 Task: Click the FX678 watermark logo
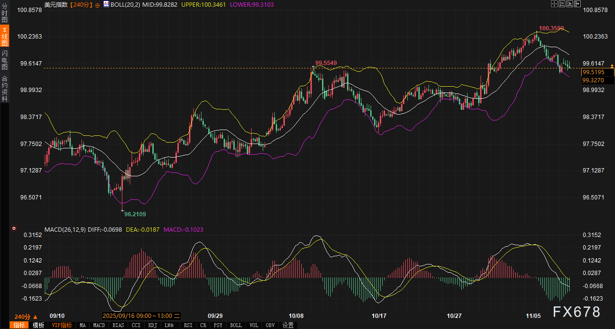(x=576, y=312)
